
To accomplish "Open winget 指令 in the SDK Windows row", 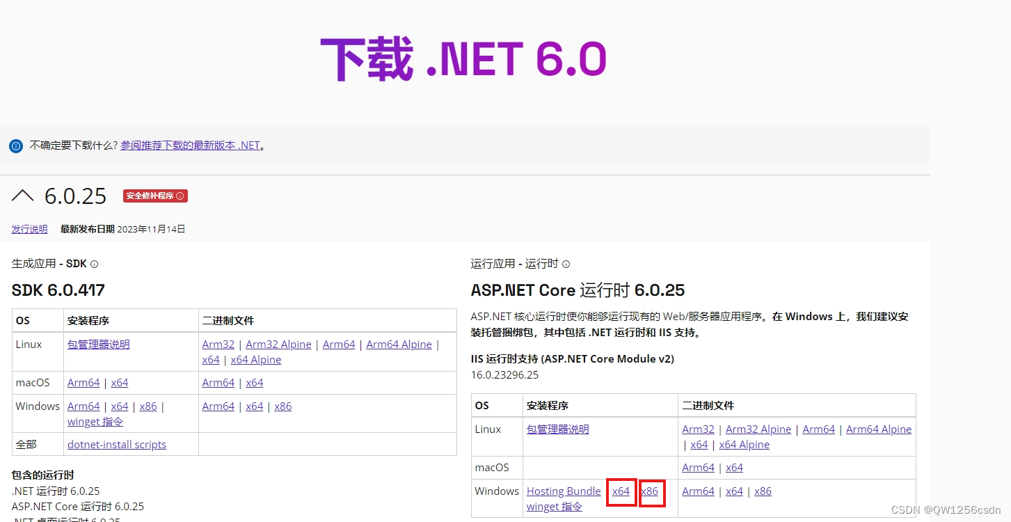I will click(x=95, y=421).
